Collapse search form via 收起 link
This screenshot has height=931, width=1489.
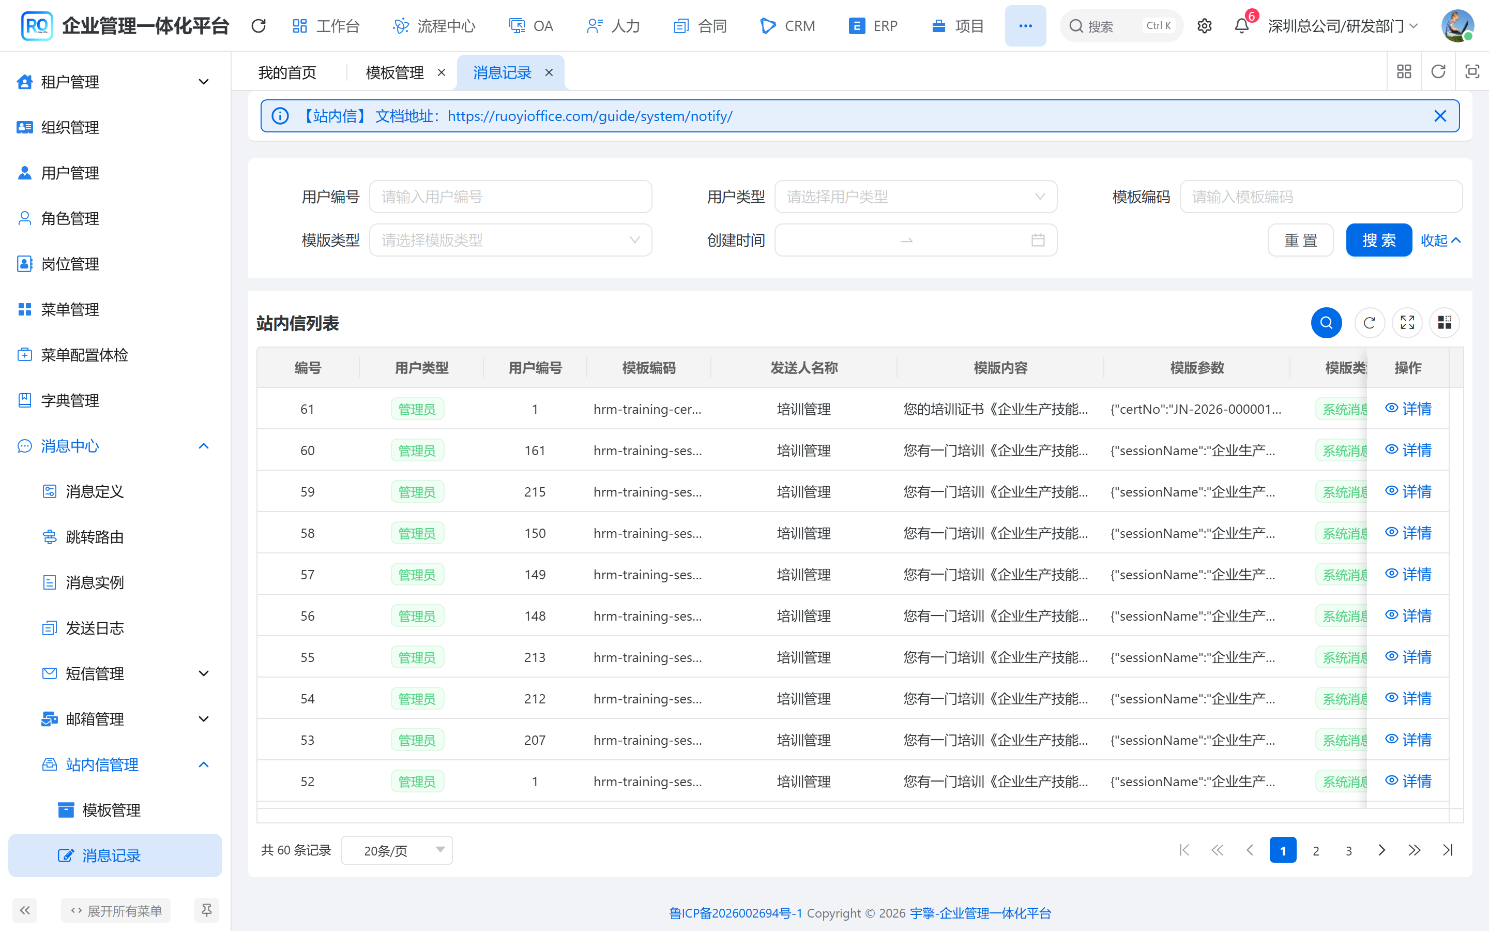(1440, 240)
